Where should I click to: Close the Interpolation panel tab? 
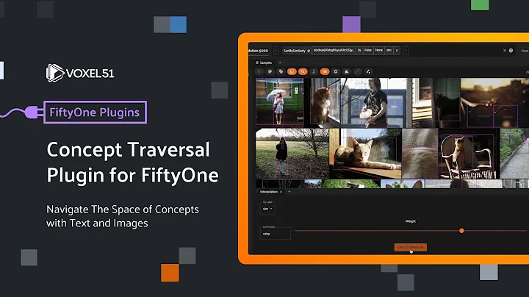281,192
